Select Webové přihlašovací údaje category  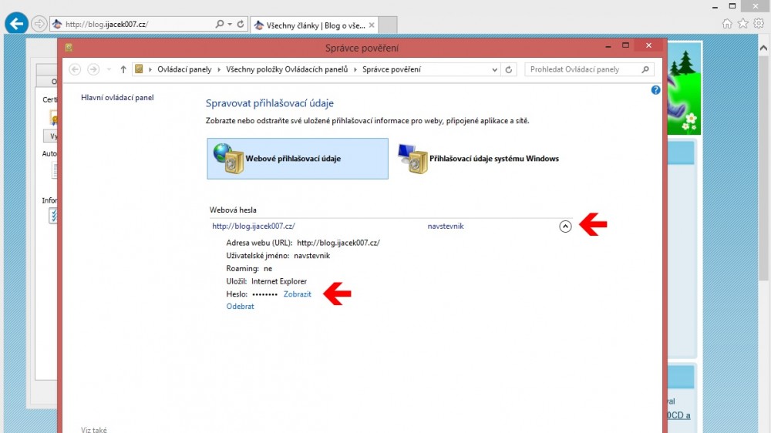click(298, 159)
